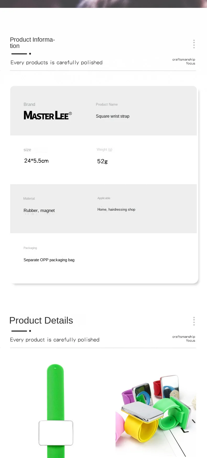Click Separate OPP packaging bag text
This screenshot has width=207, height=458.
pyautogui.click(x=49, y=260)
